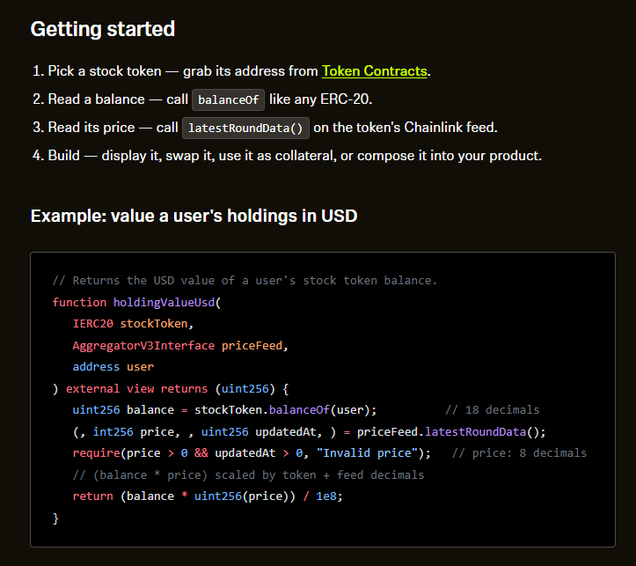Click the balanceOf inline code chip
The height and width of the screenshot is (566, 636).
(228, 99)
